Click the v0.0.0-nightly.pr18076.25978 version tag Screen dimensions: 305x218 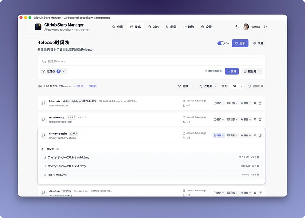pos(79,101)
